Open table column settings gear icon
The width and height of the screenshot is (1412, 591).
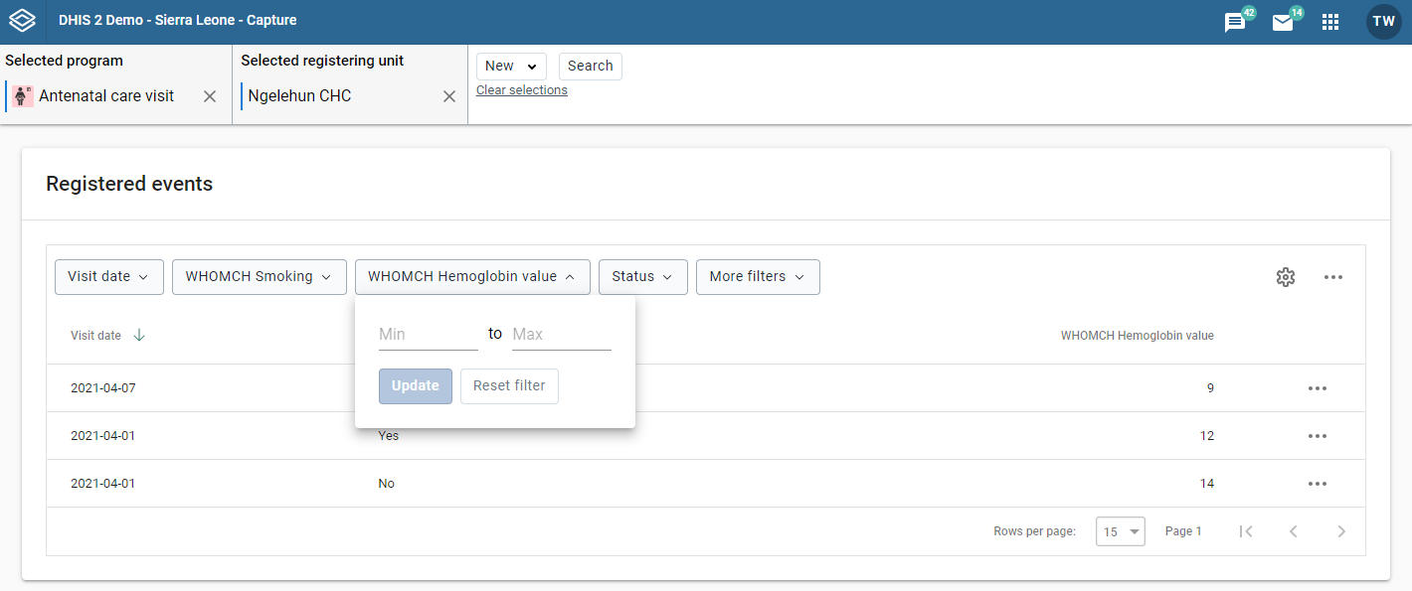click(1286, 277)
